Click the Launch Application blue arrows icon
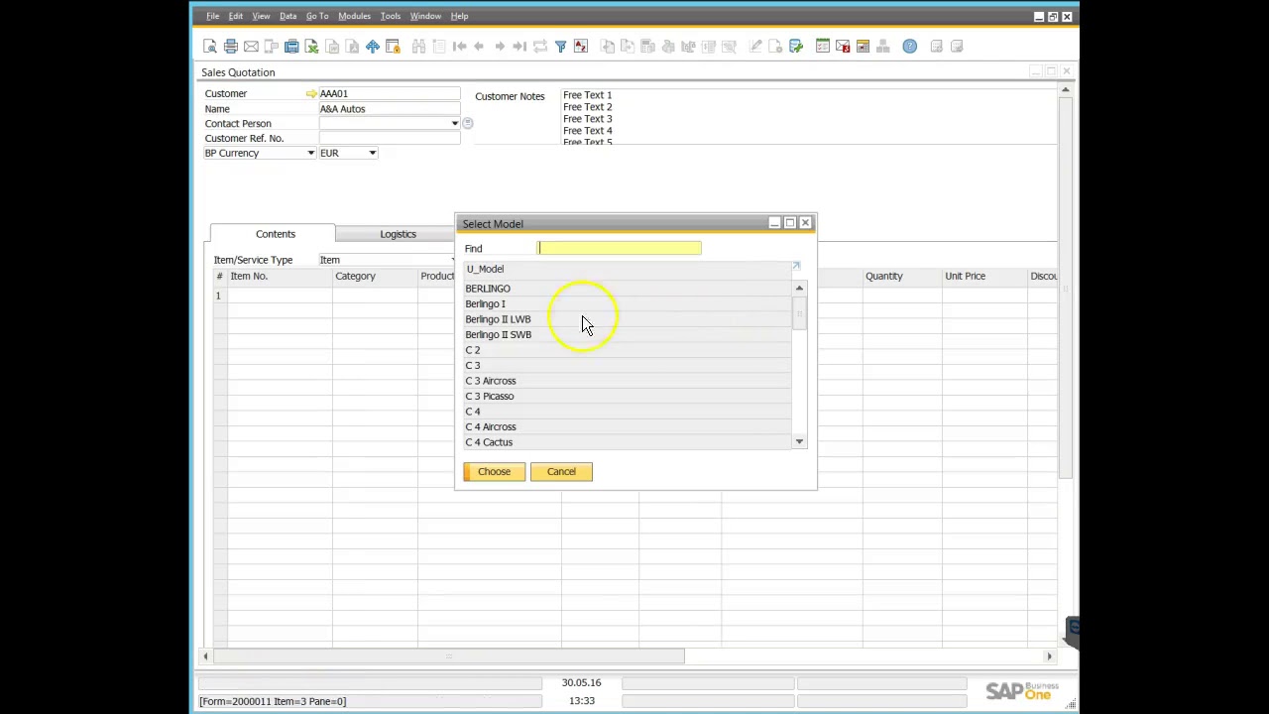Viewport: 1269px width, 714px height. pos(373,47)
